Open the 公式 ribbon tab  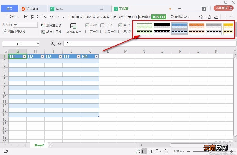[99, 17]
